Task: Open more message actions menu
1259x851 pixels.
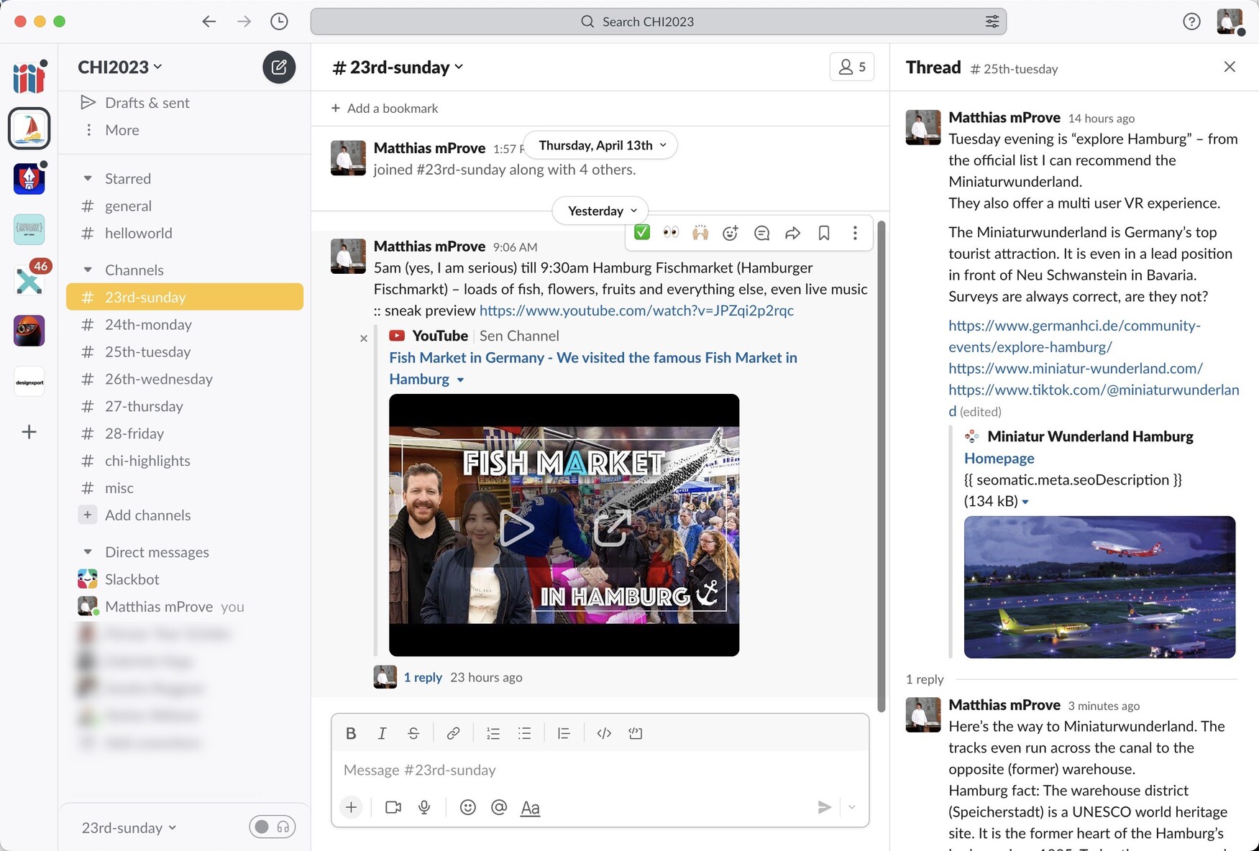Action: tap(855, 232)
